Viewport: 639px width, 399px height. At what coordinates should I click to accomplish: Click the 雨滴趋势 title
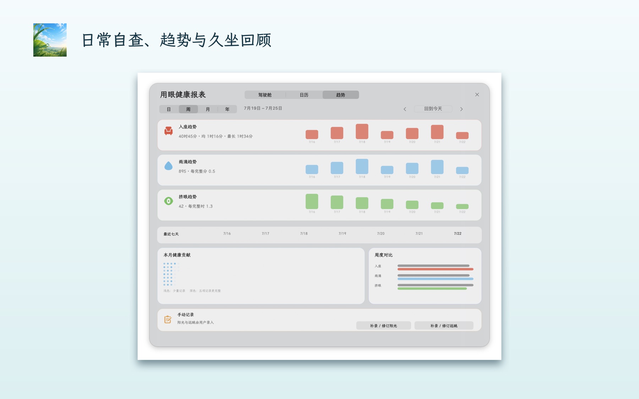click(188, 162)
